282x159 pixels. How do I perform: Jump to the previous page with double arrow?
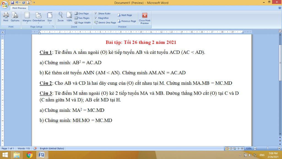tap(280, 137)
